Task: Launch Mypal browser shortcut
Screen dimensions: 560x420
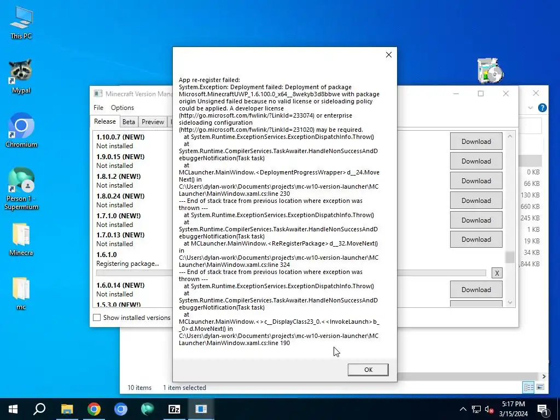Action: click(21, 77)
